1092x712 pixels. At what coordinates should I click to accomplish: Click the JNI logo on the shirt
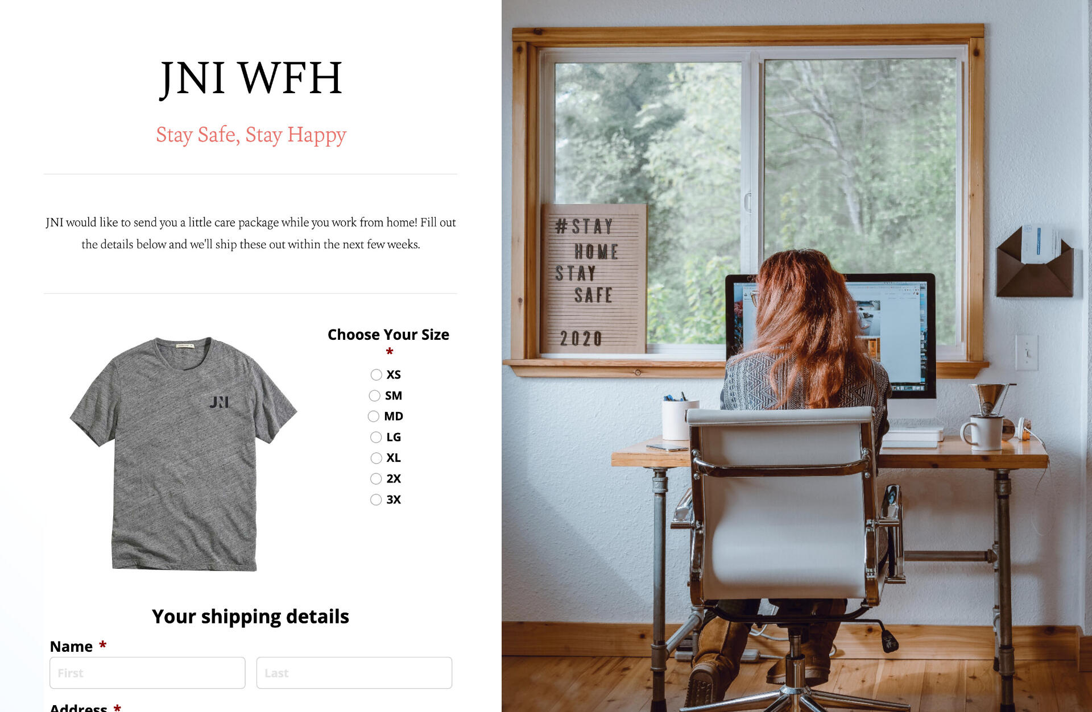click(219, 402)
